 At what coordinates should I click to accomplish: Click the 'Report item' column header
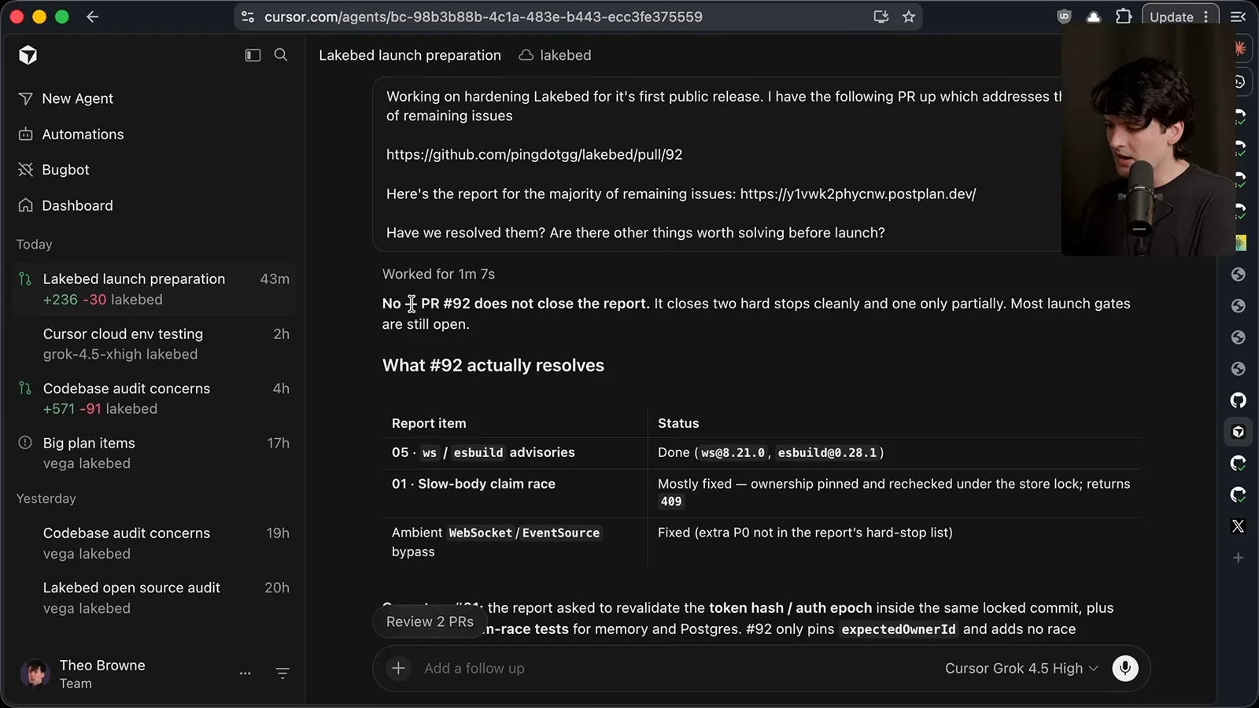coord(429,423)
